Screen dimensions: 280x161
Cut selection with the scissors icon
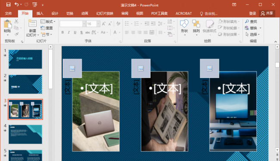[x=16, y=22]
